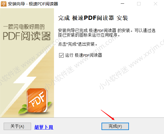Image resolution: width=164 pixels, height=134 pixels.
Task: Click the installer app icon in title bar
Action: tap(4, 4)
